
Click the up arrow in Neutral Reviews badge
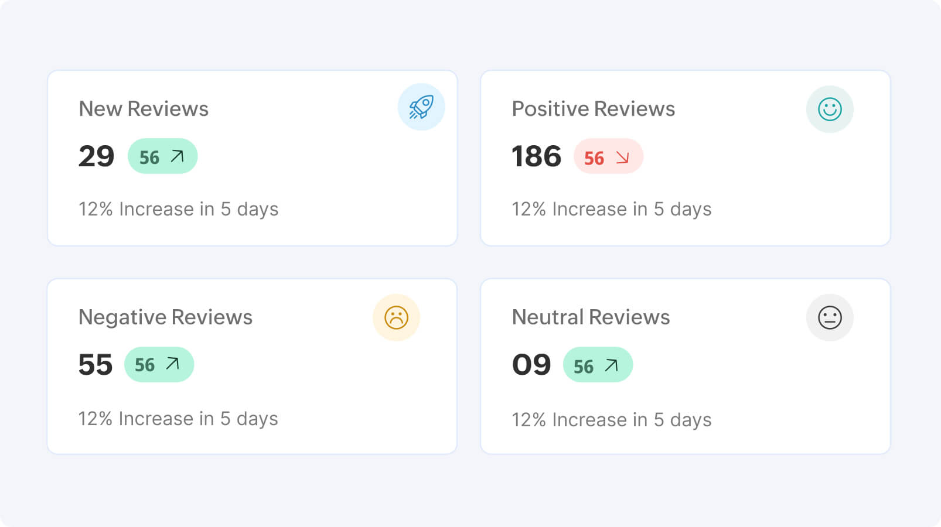(611, 365)
